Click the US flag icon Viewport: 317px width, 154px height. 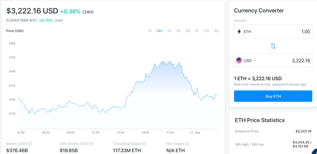coord(239,61)
